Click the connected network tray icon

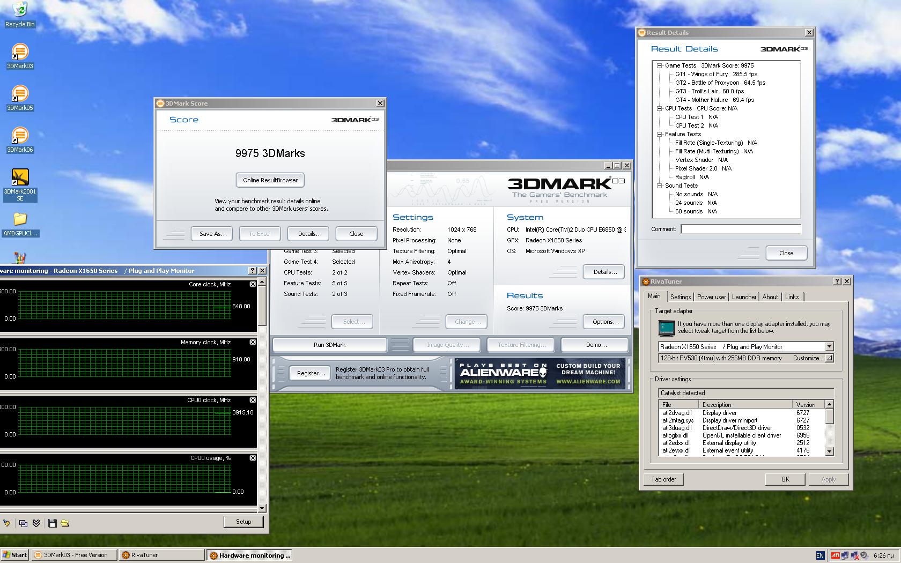click(845, 555)
